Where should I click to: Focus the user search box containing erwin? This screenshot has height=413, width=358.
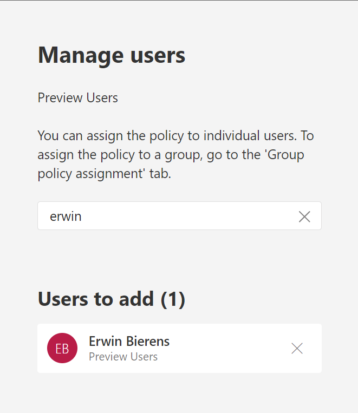pyautogui.click(x=179, y=216)
